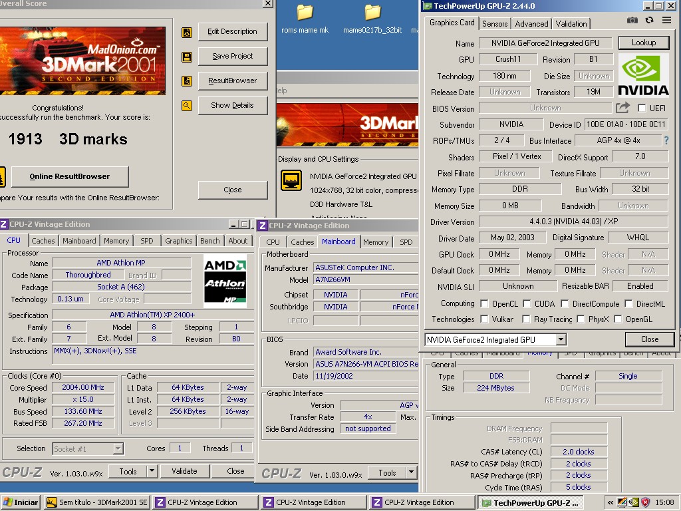681x511 pixels.
Task: Toggle the CUDA checkbox
Action: click(x=527, y=303)
